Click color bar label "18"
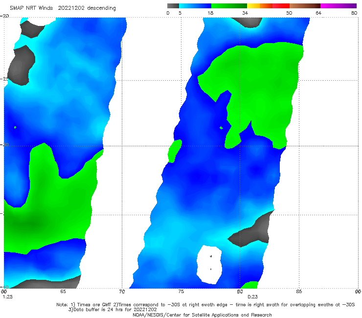The width and height of the screenshot is (362, 318). pos(210,13)
